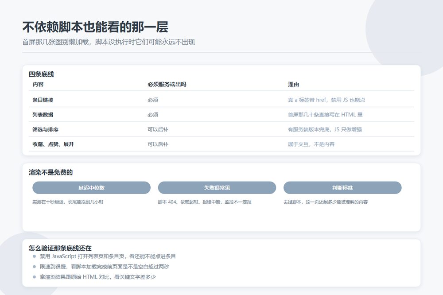Image resolution: width=443 pixels, height=295 pixels.
Task: Click the 必须服务端出吗 column header
Action: [x=167, y=84]
